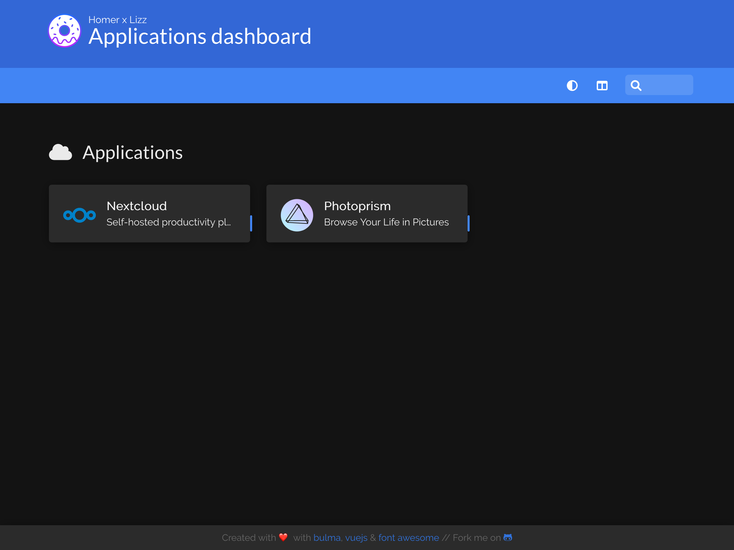Click the Photoprism triangle logo
The width and height of the screenshot is (734, 550).
(297, 215)
